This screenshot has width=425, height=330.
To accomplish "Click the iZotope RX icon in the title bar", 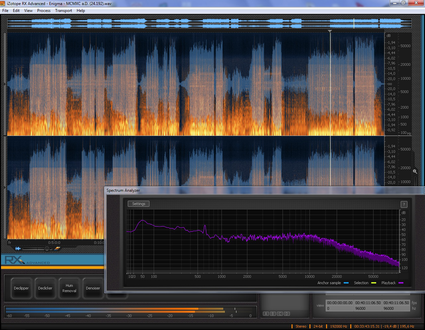I will point(3,4).
